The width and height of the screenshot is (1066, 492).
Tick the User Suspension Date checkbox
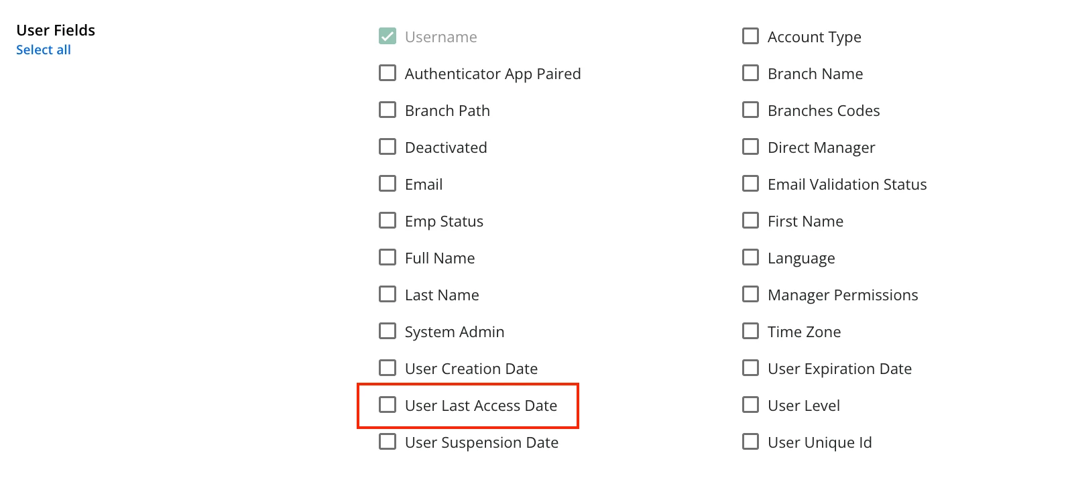tap(388, 442)
